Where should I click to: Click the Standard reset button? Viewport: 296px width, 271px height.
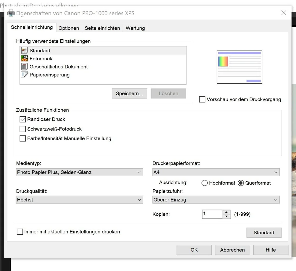tap(264, 233)
